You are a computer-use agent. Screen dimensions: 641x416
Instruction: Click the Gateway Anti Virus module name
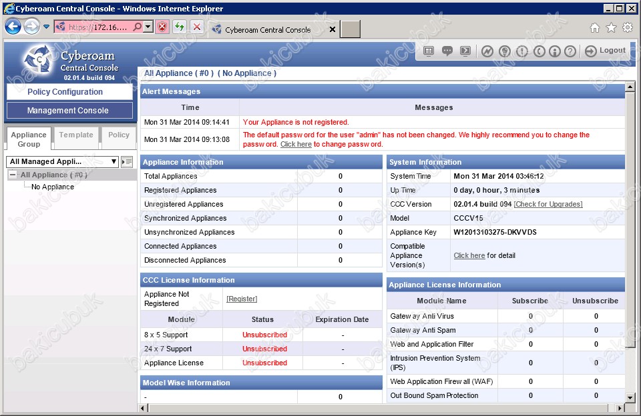422,316
